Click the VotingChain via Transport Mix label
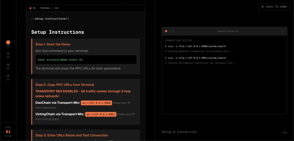 (x=60, y=114)
